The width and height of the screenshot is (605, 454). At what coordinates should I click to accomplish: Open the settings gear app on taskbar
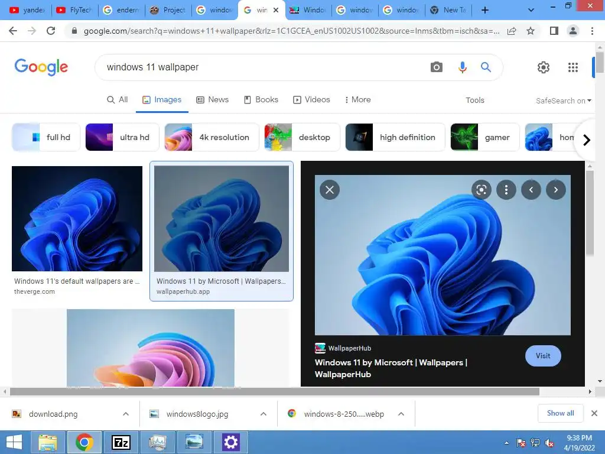click(x=230, y=442)
